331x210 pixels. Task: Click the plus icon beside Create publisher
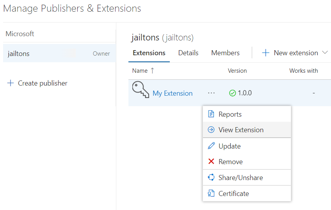[x=10, y=83]
